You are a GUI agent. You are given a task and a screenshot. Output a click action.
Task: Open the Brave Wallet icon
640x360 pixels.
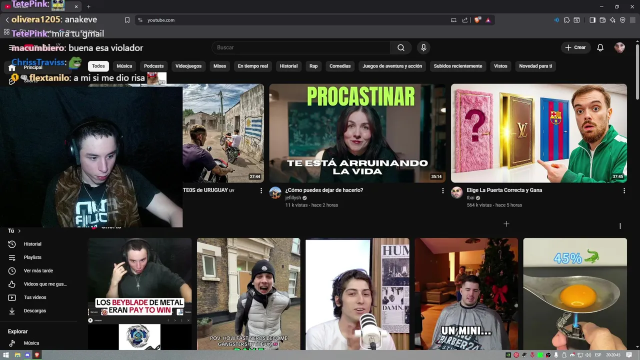pos(602,20)
